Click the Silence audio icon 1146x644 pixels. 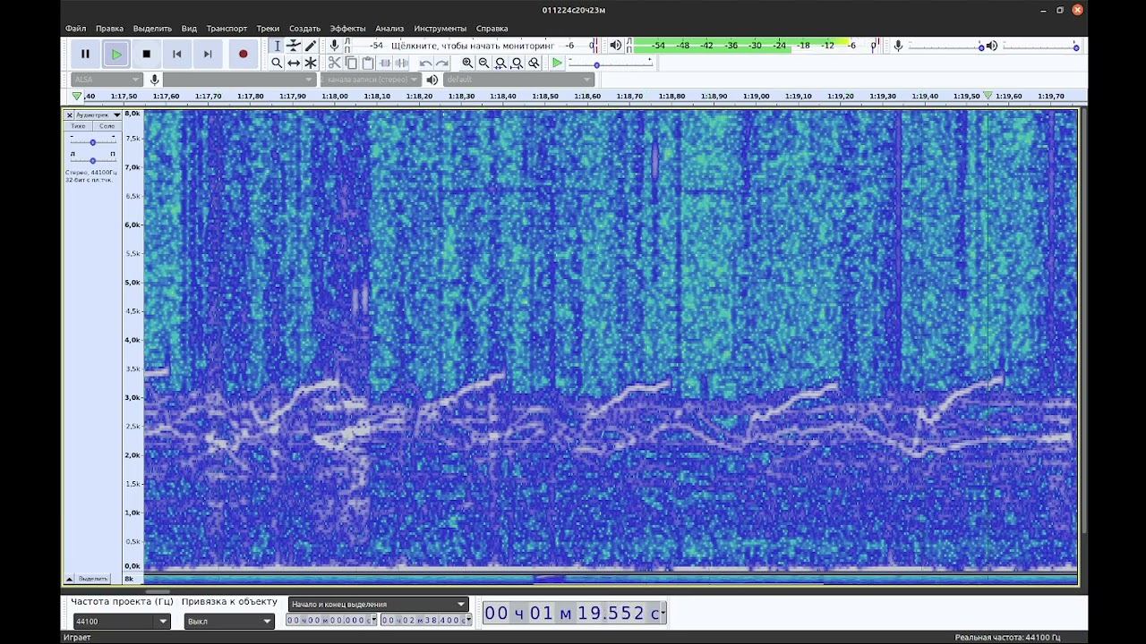402,63
